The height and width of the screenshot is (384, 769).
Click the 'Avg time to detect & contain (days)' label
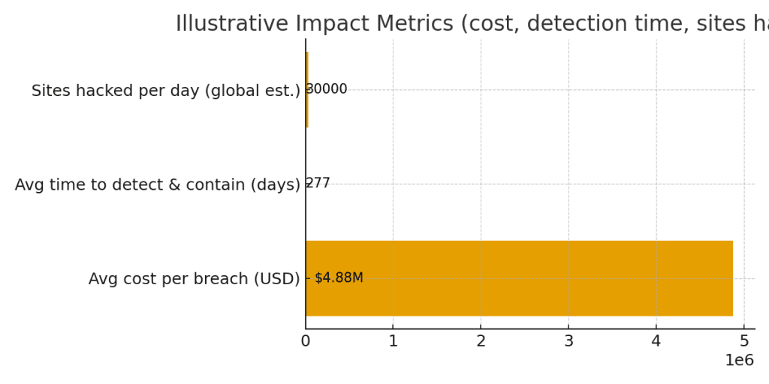(157, 184)
